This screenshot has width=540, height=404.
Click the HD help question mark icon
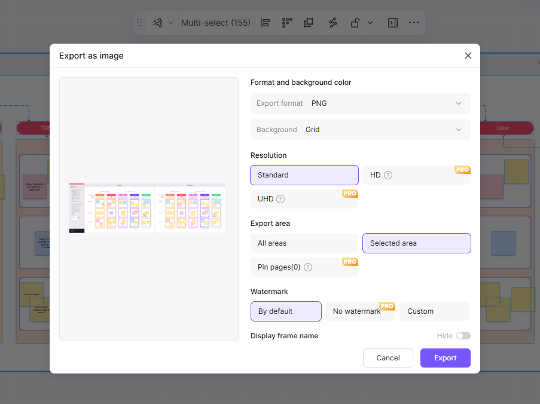click(x=388, y=175)
